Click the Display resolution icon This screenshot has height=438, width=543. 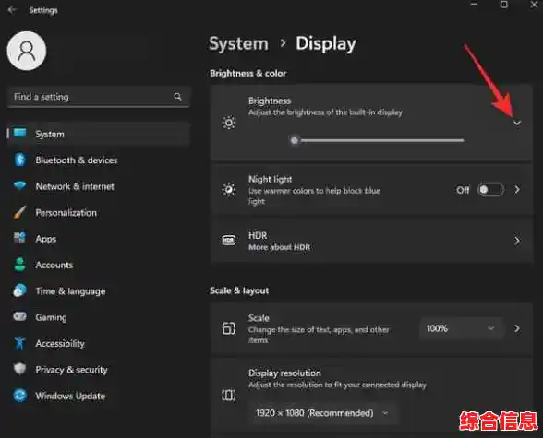pyautogui.click(x=229, y=395)
